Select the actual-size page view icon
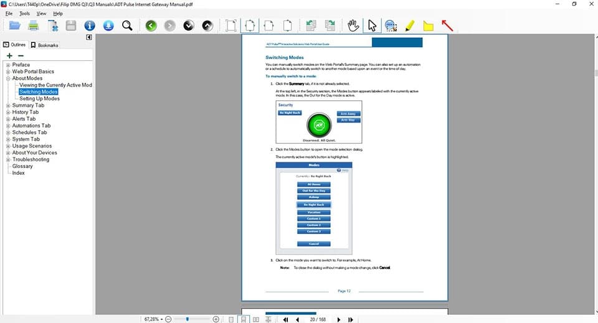The height and width of the screenshot is (323, 598). (x=231, y=26)
